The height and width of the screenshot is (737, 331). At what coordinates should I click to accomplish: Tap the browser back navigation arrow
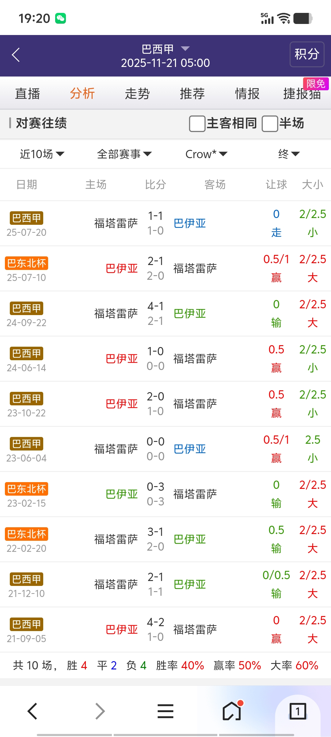[x=32, y=711]
